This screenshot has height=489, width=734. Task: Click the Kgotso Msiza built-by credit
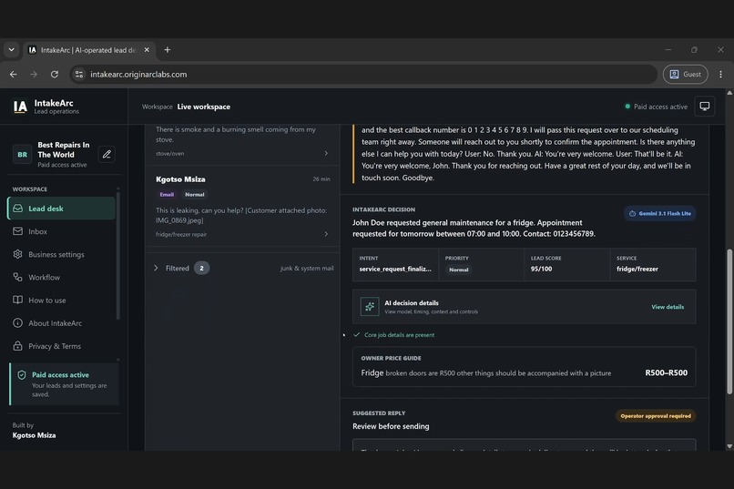point(35,435)
